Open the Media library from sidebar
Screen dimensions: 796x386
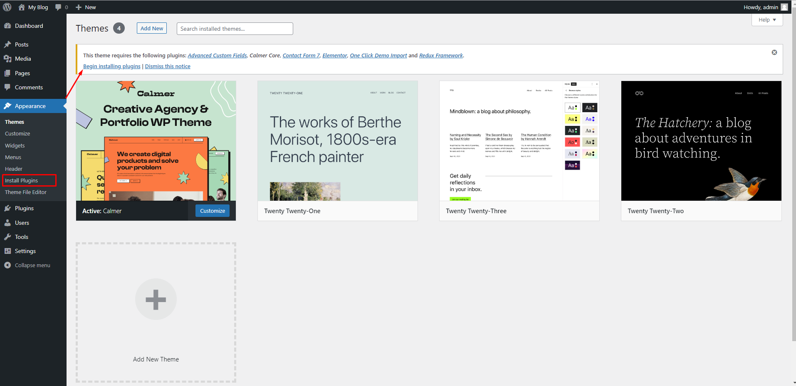[9, 59]
